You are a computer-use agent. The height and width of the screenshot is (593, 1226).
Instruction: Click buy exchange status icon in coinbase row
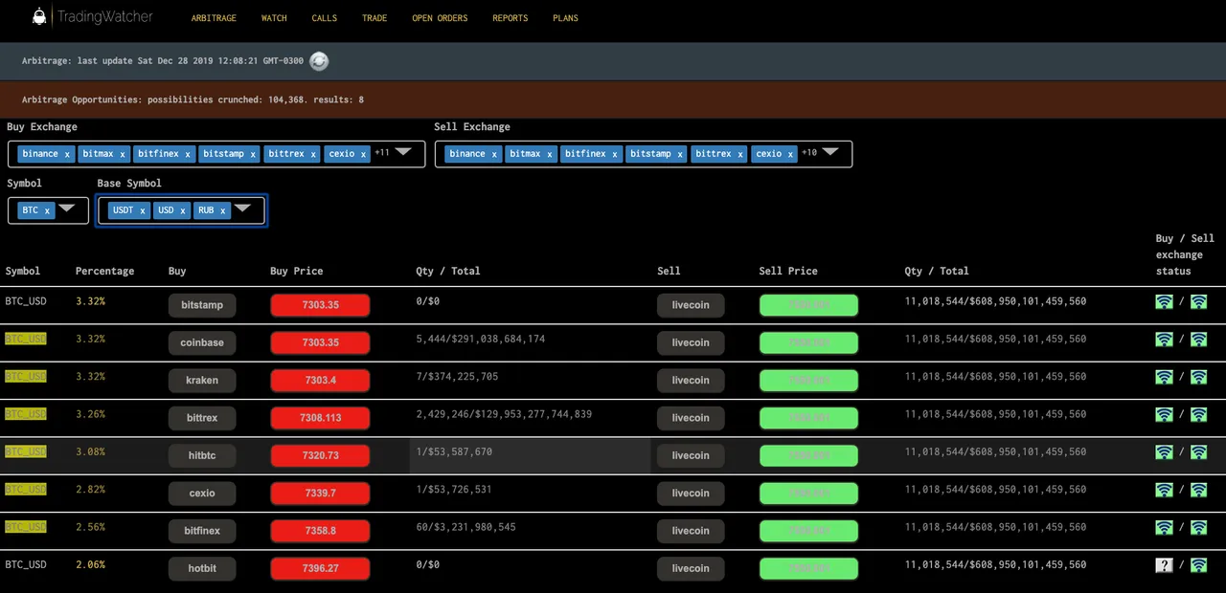(1164, 340)
